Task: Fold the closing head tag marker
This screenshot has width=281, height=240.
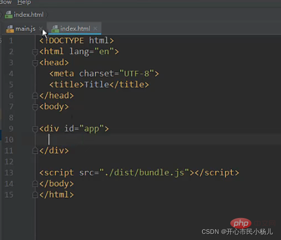Action: point(35,95)
